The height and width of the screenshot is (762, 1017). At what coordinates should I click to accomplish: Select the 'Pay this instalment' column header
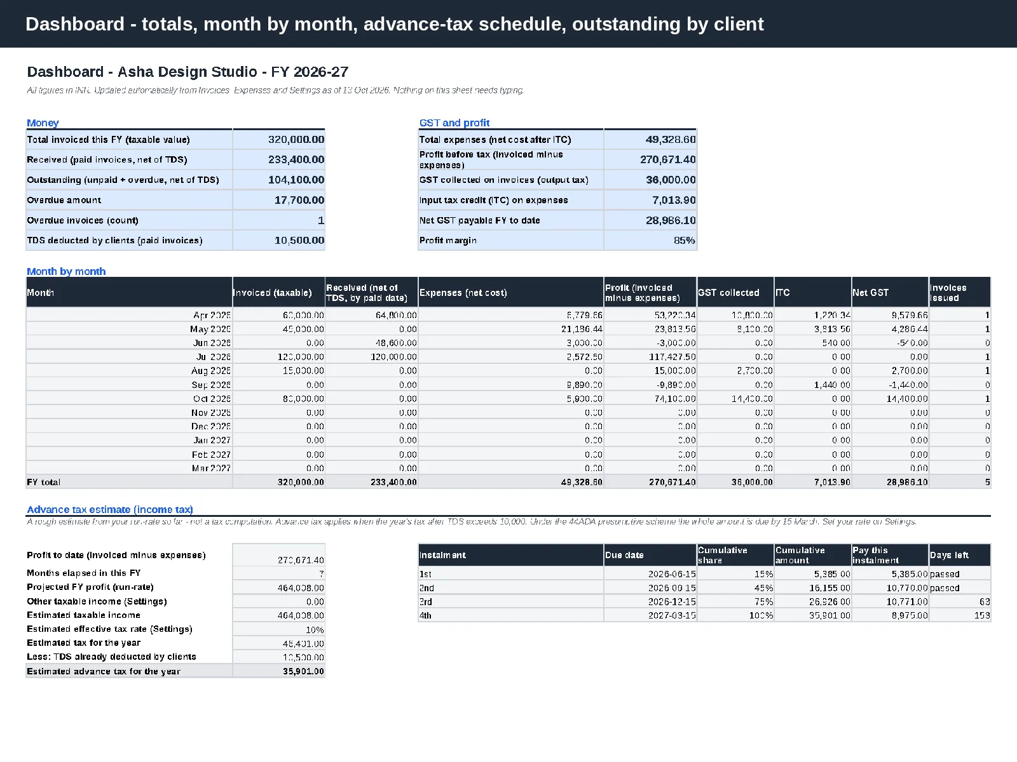[x=890, y=555]
